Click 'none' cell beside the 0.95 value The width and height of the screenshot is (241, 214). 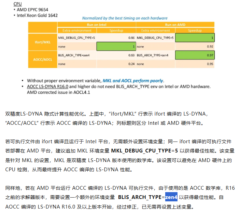[156, 64]
